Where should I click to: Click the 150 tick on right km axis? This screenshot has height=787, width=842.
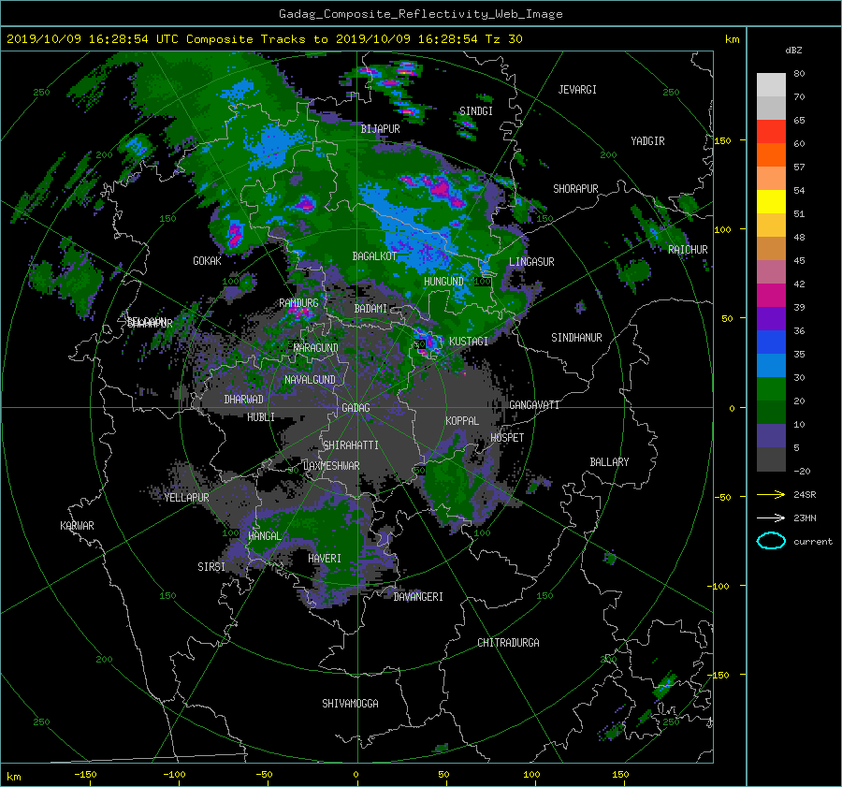722,140
